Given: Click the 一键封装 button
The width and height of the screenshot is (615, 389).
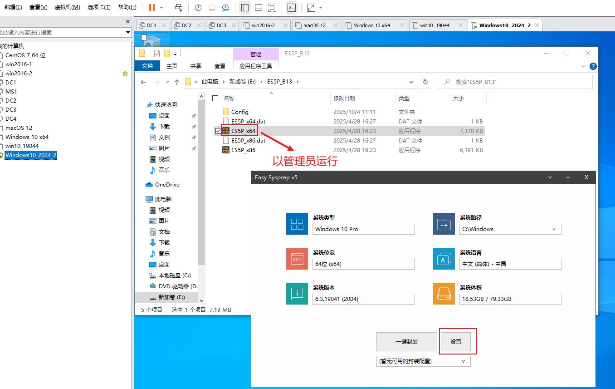Looking at the screenshot, I should click(406, 341).
